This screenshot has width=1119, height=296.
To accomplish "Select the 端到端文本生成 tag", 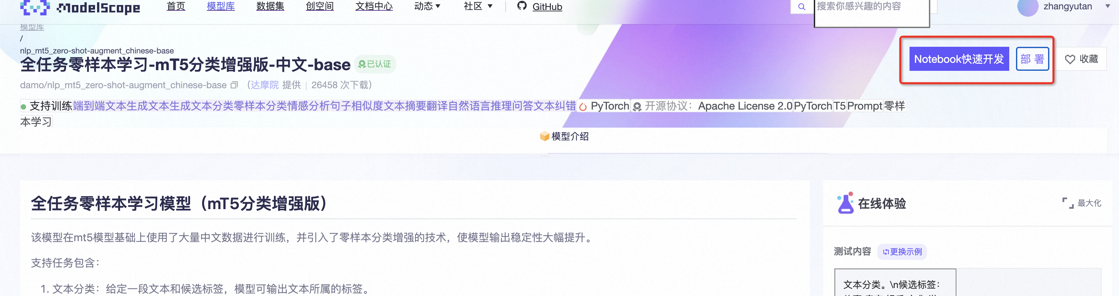I will [x=110, y=106].
